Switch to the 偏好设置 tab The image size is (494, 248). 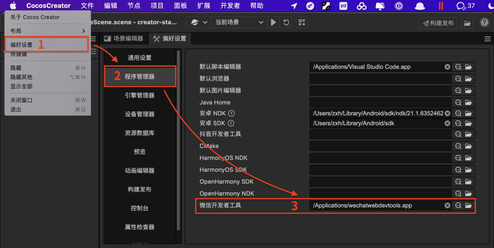[x=170, y=38]
